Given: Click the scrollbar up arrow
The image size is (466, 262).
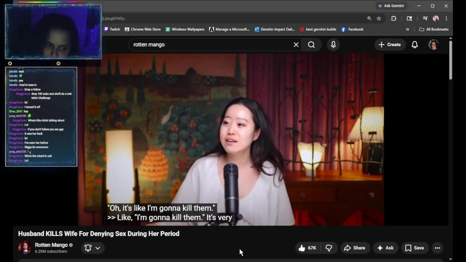Looking at the screenshot, I should pos(451,38).
